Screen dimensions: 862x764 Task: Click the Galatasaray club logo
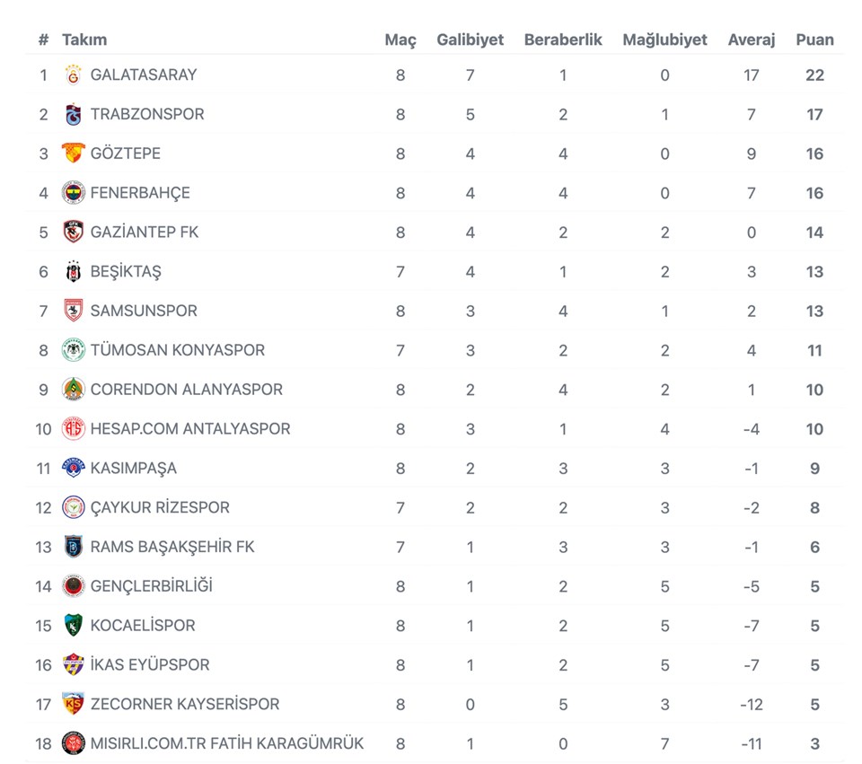coord(74,75)
